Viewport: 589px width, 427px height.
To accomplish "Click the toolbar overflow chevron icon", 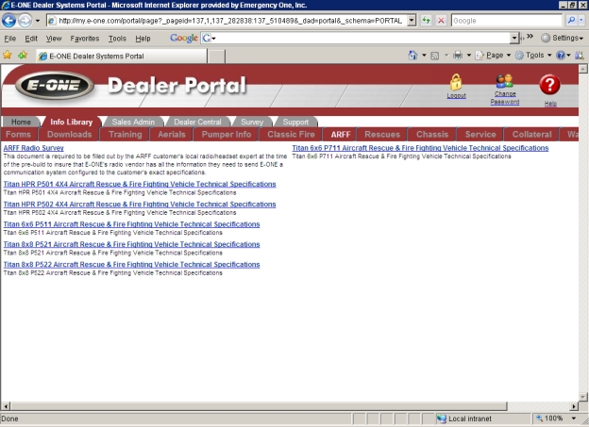I will pyautogui.click(x=530, y=36).
